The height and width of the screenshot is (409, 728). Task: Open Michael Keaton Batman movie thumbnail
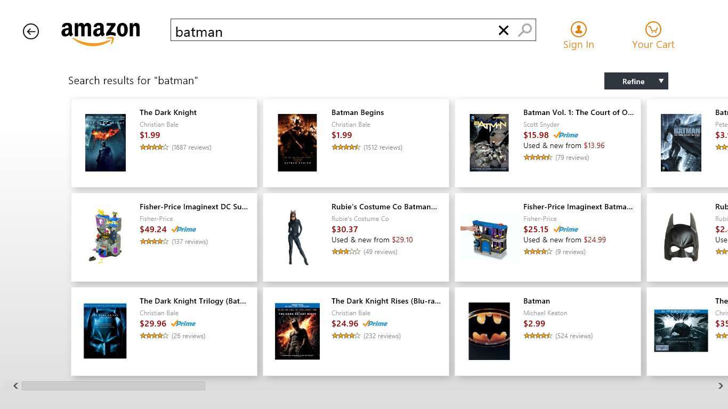489,331
